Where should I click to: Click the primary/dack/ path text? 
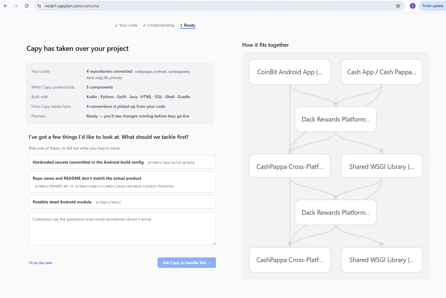point(108,202)
